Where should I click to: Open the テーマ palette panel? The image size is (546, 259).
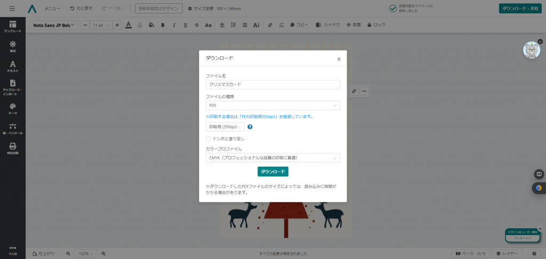pyautogui.click(x=13, y=109)
